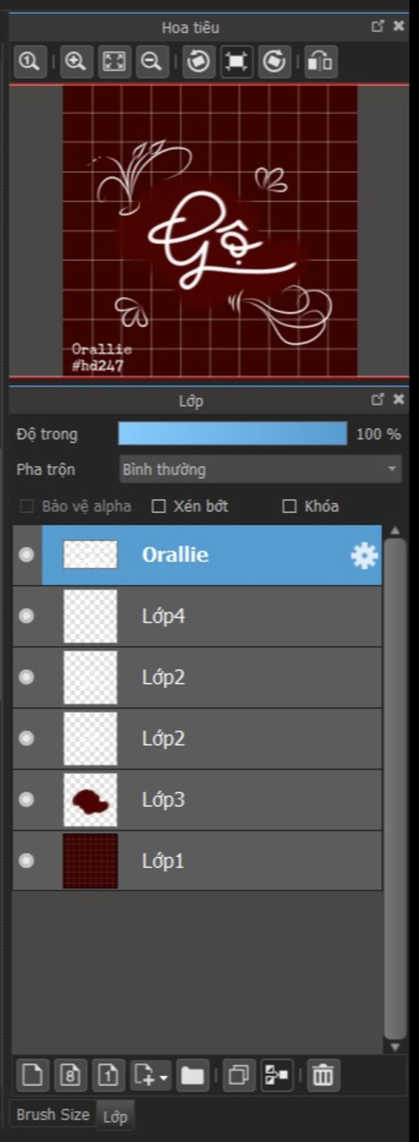Open the Pha trộn blend mode dropdown
Image resolution: width=419 pixels, height=1142 pixels.
[x=261, y=469]
